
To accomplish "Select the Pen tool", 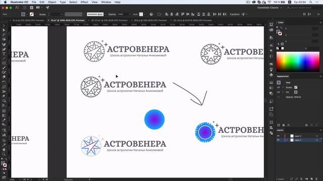I will click(x=4, y=45).
